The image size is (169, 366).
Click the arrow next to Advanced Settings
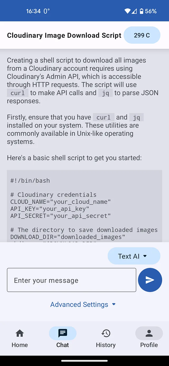[x=114, y=304]
